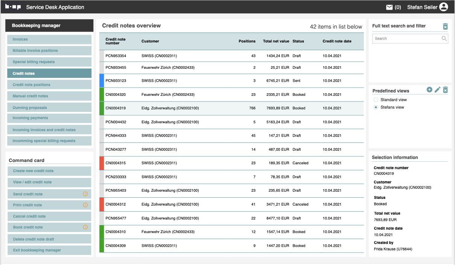
Task: Select the Stefans view radio button
Action: point(376,108)
